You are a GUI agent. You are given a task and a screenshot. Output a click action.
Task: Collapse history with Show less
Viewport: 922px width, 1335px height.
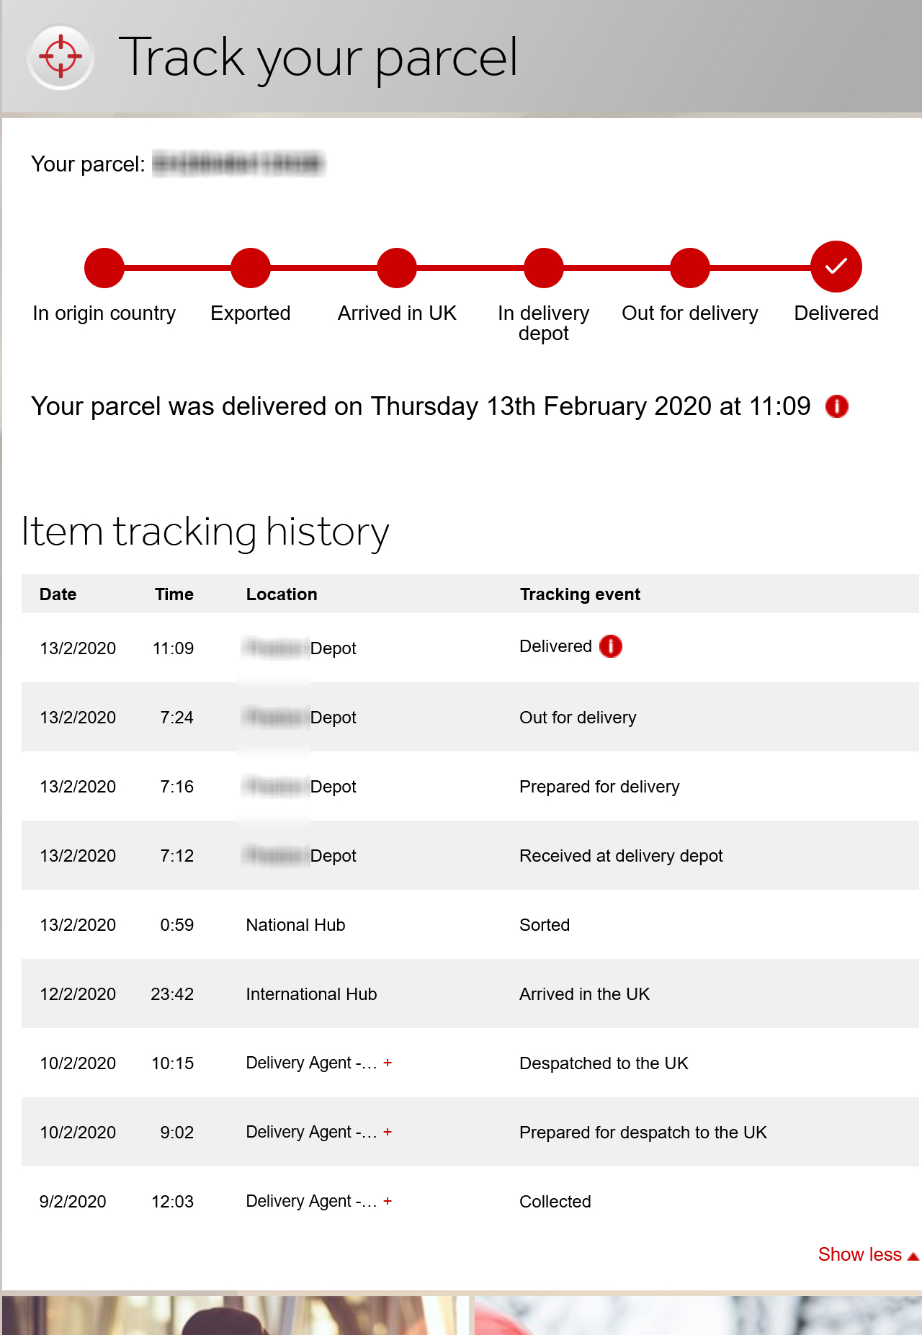pyautogui.click(x=868, y=1254)
